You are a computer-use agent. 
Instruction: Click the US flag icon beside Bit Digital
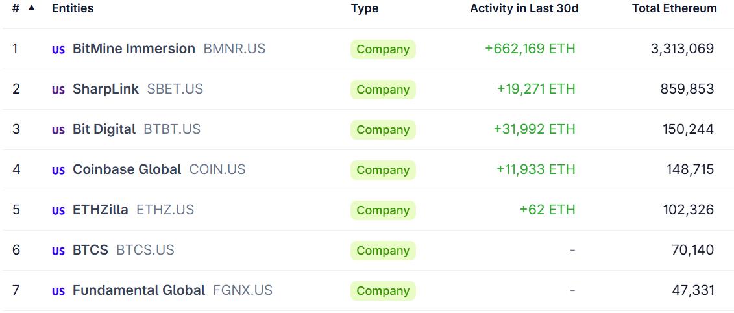[58, 130]
